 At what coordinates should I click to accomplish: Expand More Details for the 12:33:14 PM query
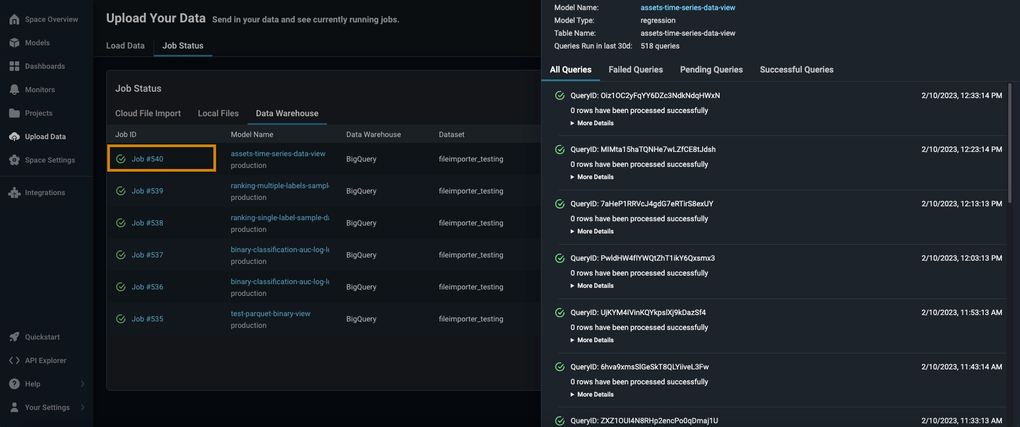point(592,123)
